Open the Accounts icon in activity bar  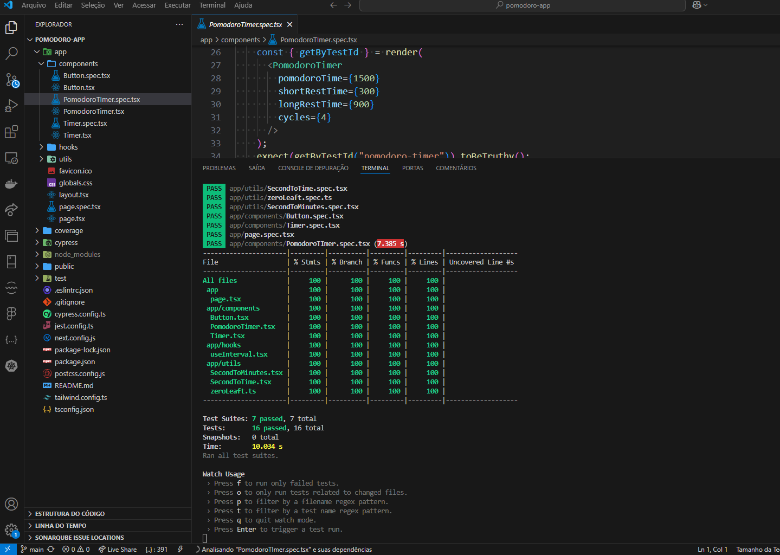pyautogui.click(x=11, y=504)
